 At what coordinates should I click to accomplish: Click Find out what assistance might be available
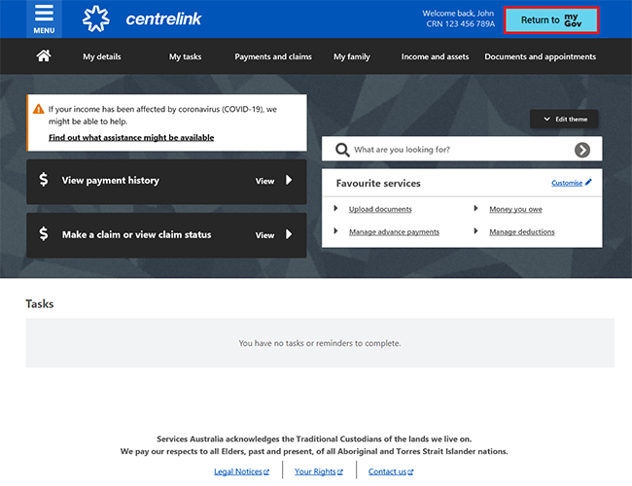point(131,137)
